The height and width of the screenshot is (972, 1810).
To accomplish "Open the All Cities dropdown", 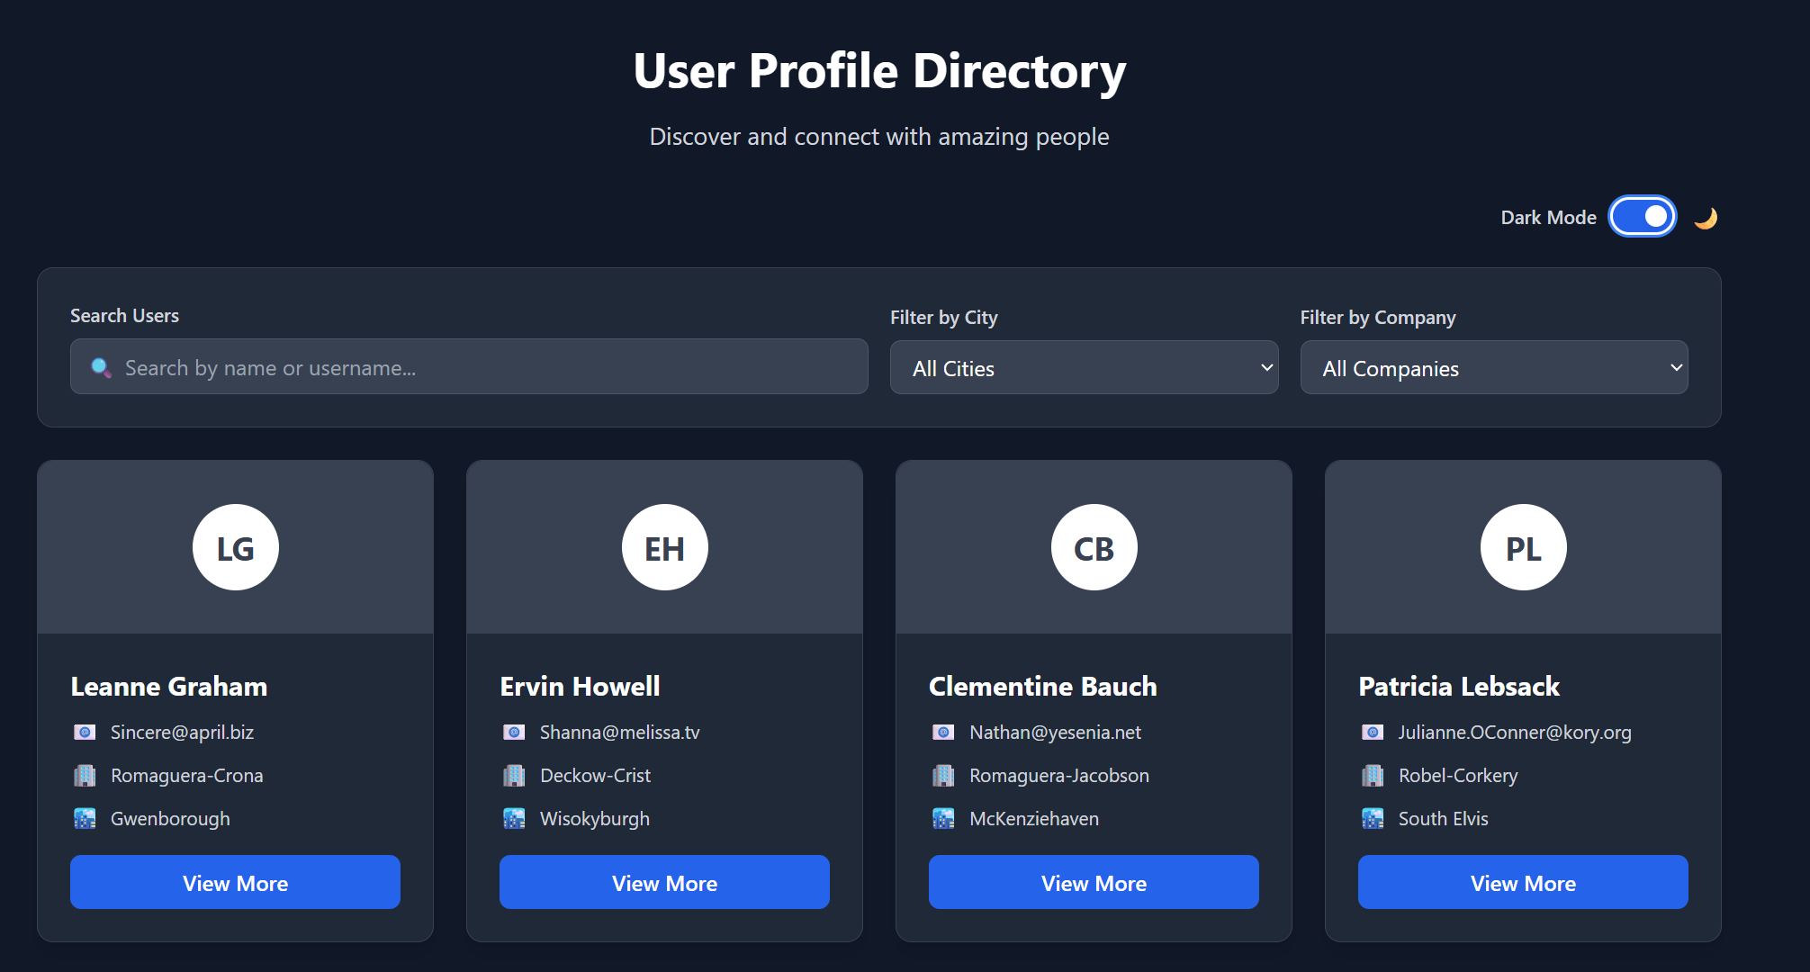I will [1084, 367].
